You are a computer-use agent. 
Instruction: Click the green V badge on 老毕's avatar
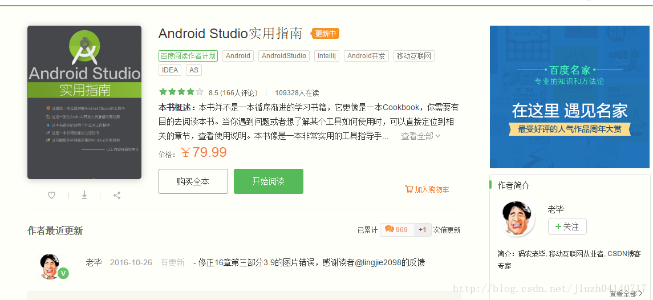(63, 273)
